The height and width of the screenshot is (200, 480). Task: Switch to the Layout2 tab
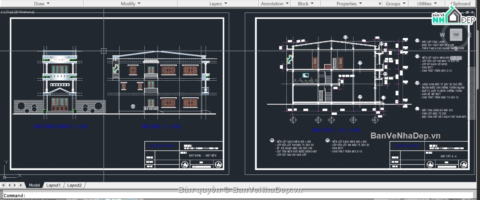pos(74,185)
